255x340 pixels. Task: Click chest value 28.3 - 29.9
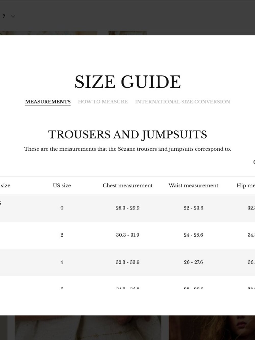(x=127, y=208)
